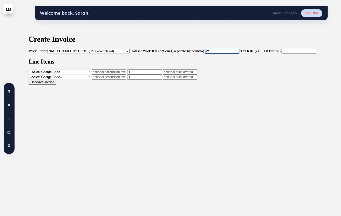View reports using the bar chart icon
The height and width of the screenshot is (216, 341).
9,118
